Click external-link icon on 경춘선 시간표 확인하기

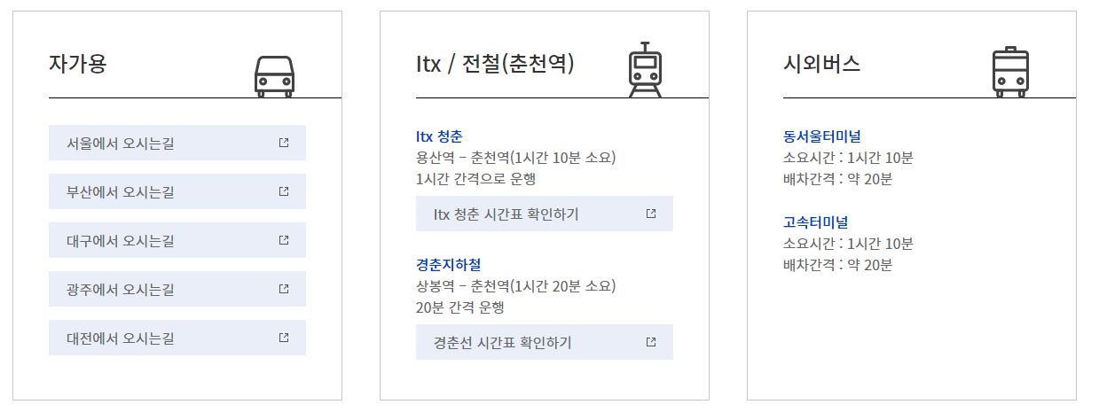(x=651, y=341)
